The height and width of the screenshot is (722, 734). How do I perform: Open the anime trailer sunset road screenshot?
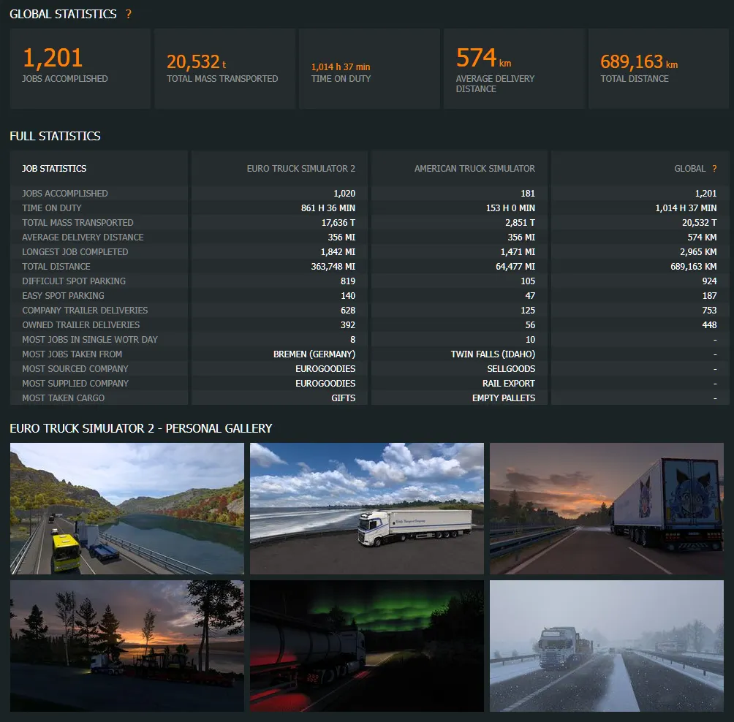[607, 509]
